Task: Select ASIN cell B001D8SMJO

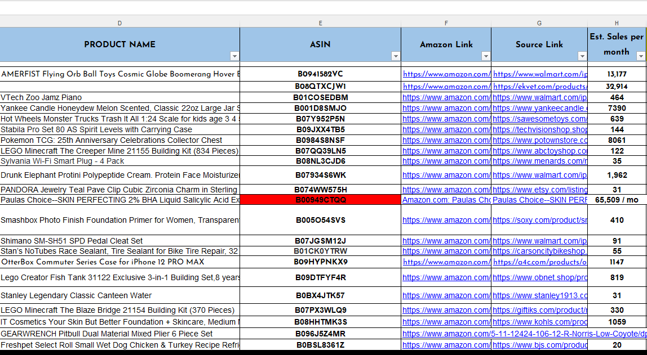Action: click(x=320, y=108)
